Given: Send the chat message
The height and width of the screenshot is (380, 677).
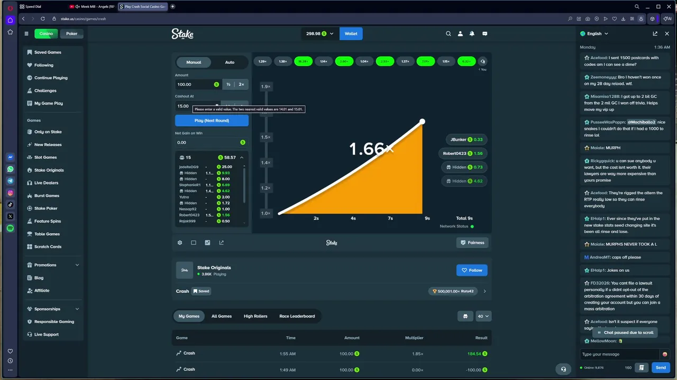Looking at the screenshot, I should click(661, 367).
